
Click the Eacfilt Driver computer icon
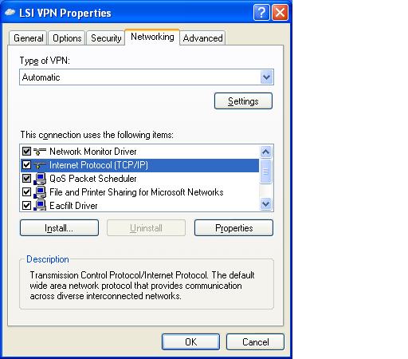tap(40, 206)
